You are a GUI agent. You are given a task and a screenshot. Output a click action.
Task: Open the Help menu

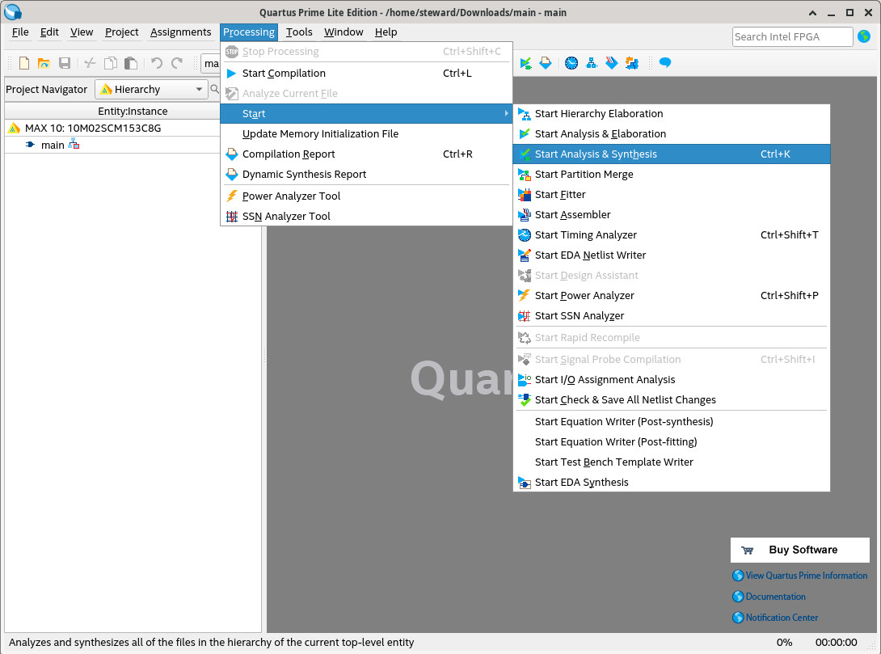386,32
